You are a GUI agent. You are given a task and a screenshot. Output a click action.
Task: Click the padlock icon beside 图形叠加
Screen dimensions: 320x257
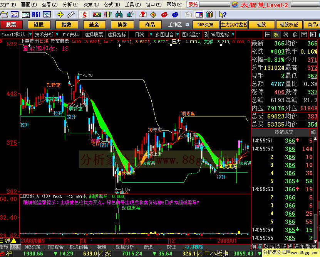coord(206,35)
